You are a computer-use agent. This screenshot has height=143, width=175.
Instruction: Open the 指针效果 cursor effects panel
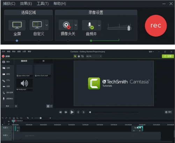pyautogui.click(x=8, y=93)
